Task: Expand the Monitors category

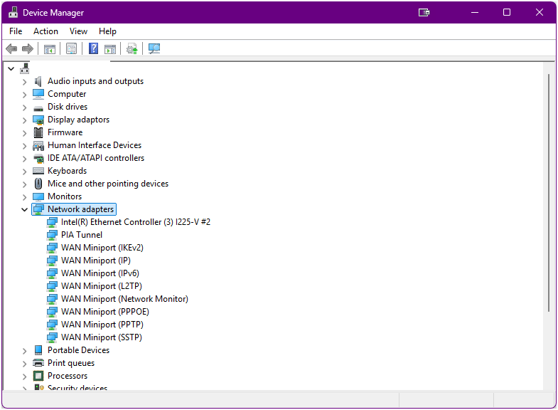Action: click(24, 197)
